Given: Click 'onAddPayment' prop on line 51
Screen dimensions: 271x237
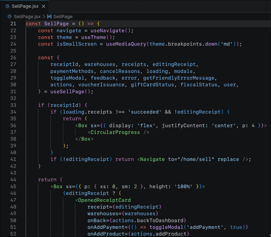Looking at the screenshot, I should [106, 227].
